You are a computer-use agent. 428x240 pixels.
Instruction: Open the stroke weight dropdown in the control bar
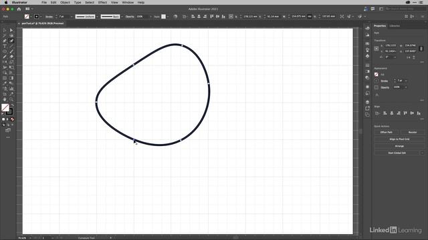(x=72, y=17)
